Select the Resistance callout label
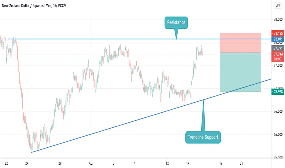This screenshot has height=168, width=285. pyautogui.click(x=176, y=23)
